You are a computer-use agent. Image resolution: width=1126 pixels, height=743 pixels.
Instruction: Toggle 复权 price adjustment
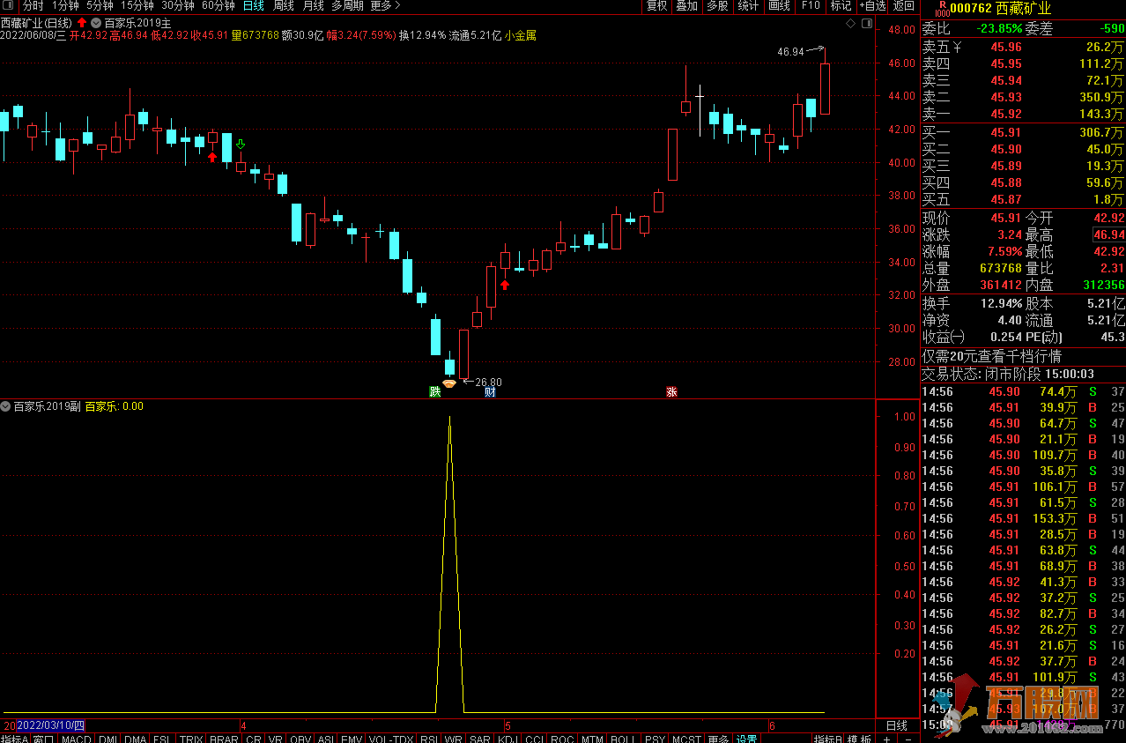pyautogui.click(x=657, y=6)
